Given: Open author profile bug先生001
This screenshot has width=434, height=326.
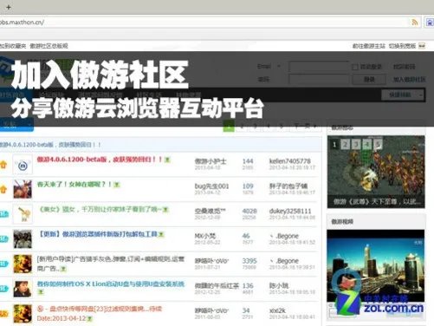Looking at the screenshot, I should click(x=211, y=186).
